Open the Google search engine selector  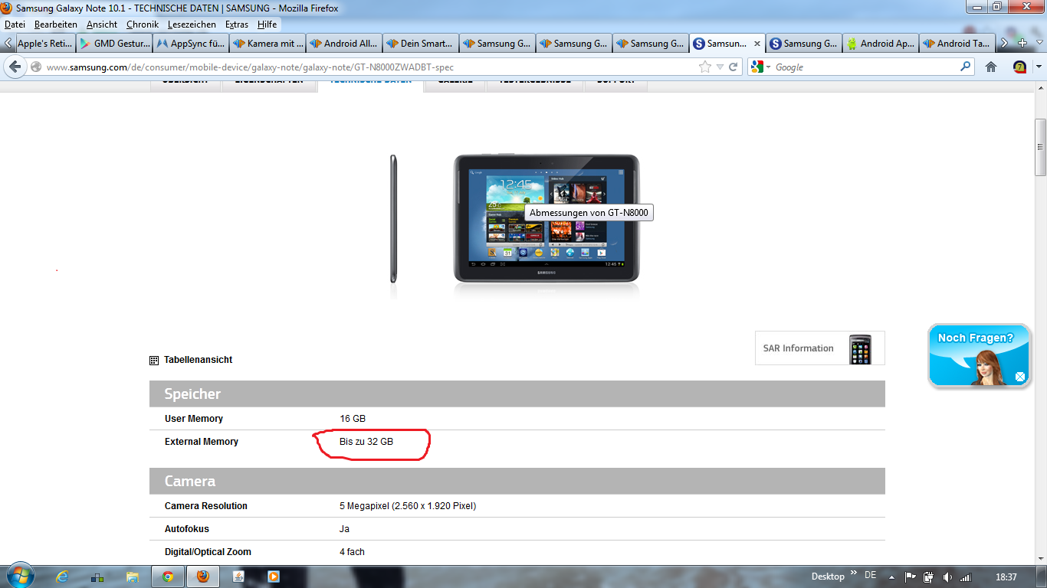tap(761, 67)
